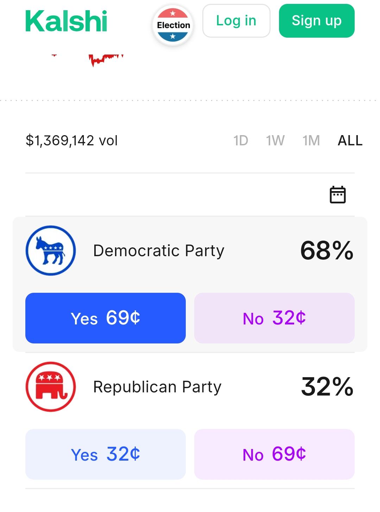Buy Democratic Yes at 69¢

coord(106,318)
